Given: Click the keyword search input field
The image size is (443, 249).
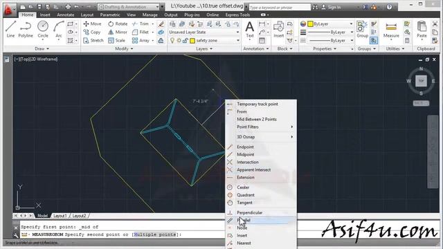Looking at the screenshot, I should tap(279, 8).
